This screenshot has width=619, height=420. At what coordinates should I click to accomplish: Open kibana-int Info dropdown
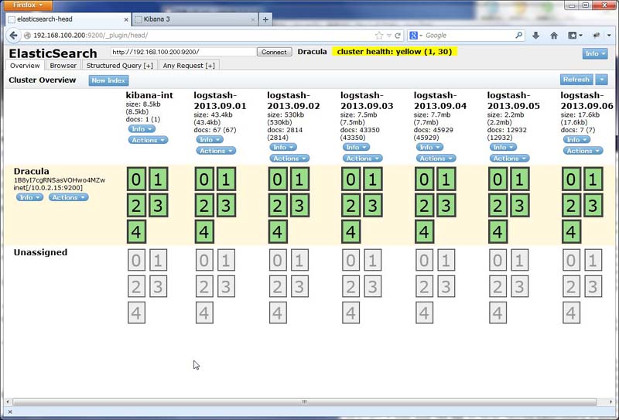click(142, 129)
